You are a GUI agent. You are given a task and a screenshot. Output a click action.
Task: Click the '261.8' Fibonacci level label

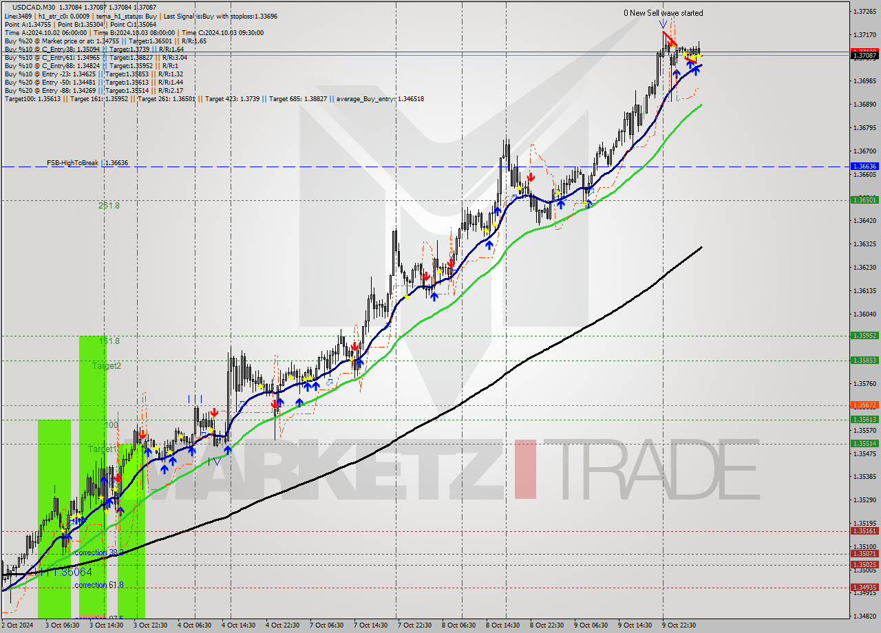(109, 205)
